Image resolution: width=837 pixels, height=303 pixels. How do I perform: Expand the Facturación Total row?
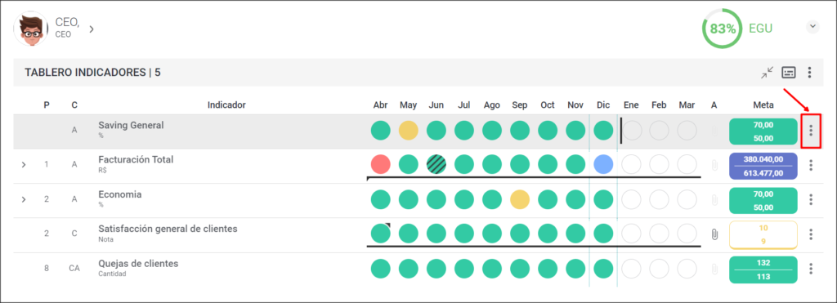coord(24,165)
